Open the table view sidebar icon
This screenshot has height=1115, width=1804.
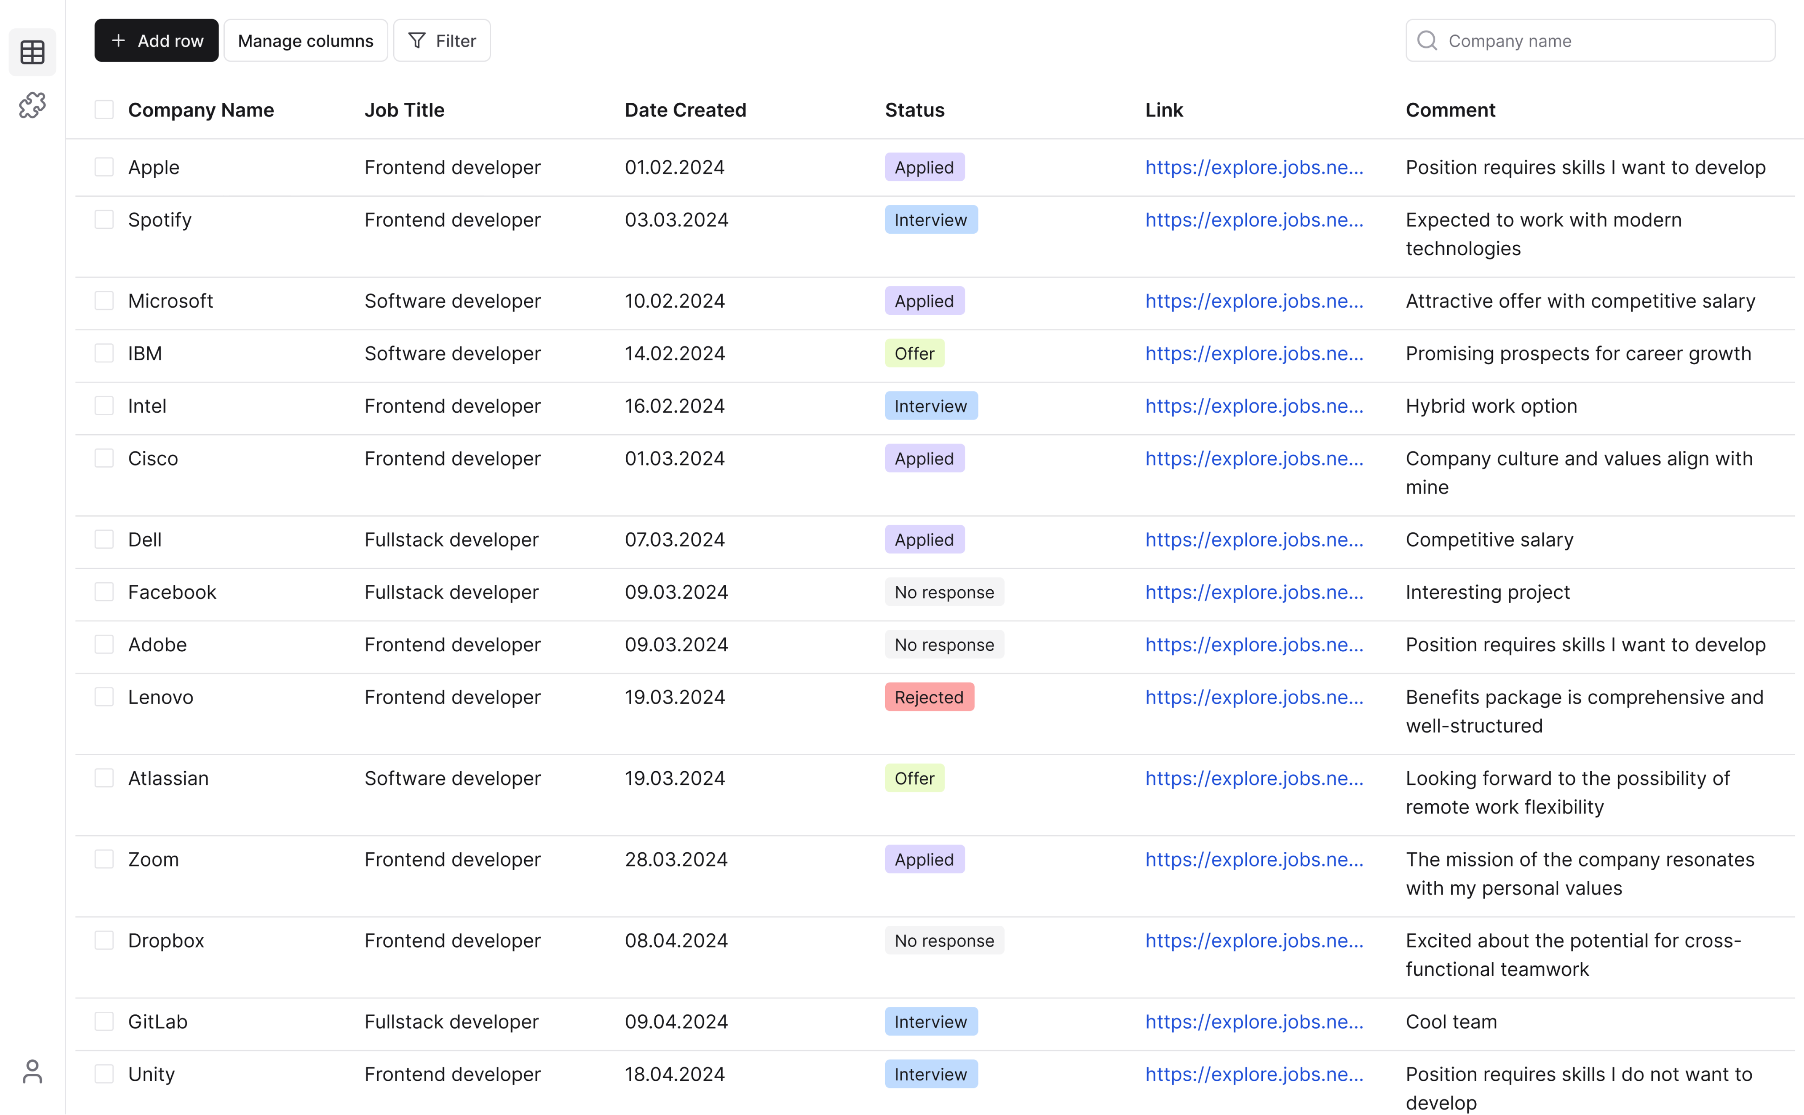33,52
